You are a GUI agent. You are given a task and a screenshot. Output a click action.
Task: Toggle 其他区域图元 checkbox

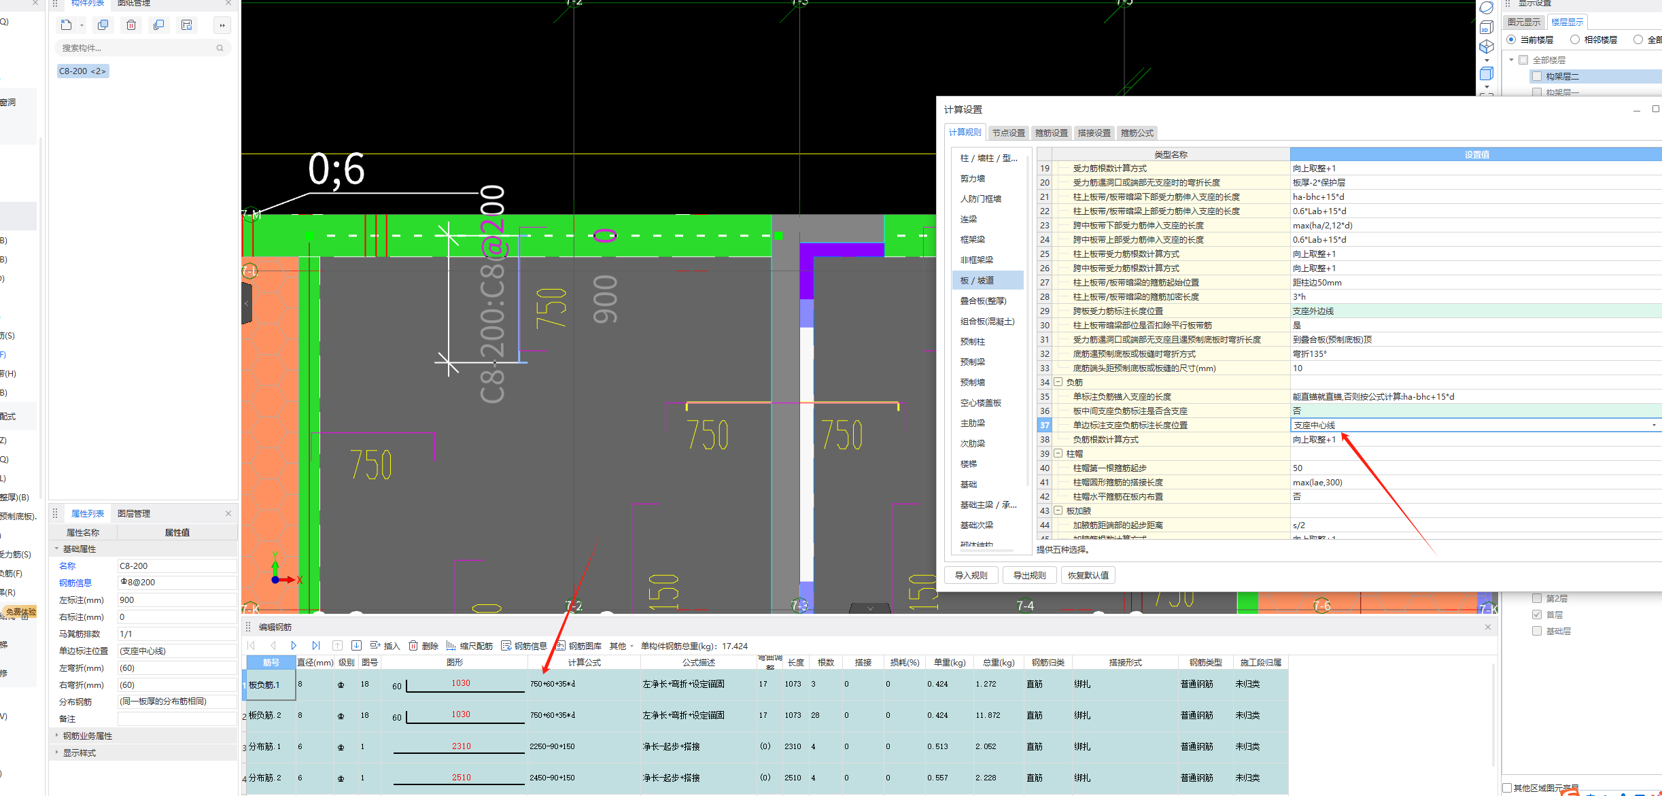tap(1507, 788)
